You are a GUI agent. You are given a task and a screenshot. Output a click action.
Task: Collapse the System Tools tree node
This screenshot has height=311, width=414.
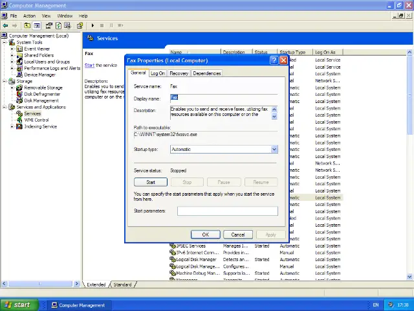(5, 42)
